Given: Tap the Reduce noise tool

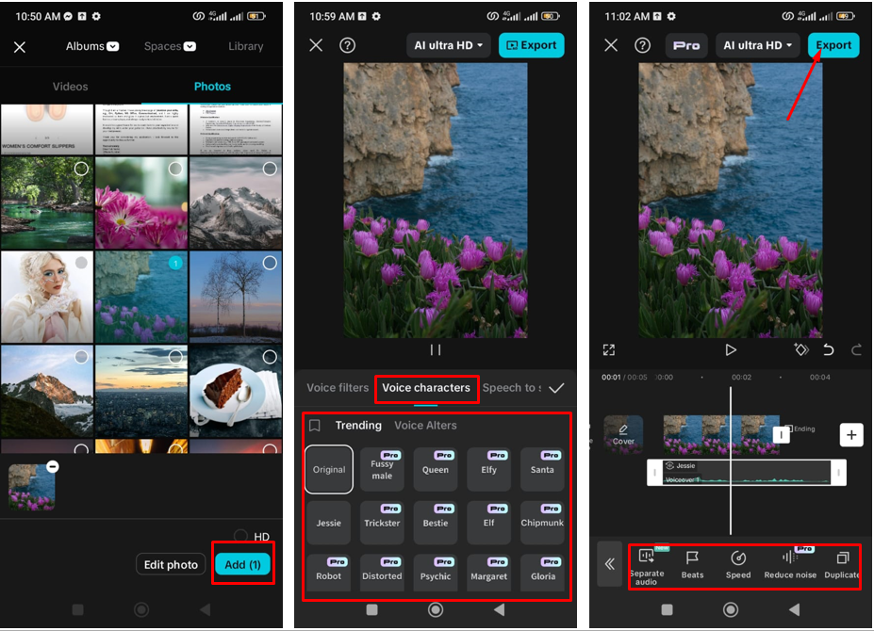Looking at the screenshot, I should point(790,565).
